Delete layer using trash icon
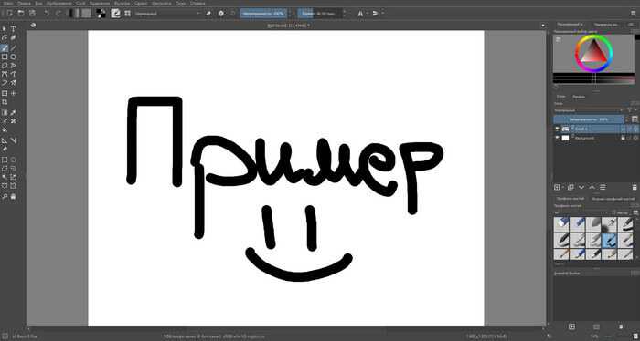Image resolution: width=640 pixels, height=341 pixels. tap(635, 187)
